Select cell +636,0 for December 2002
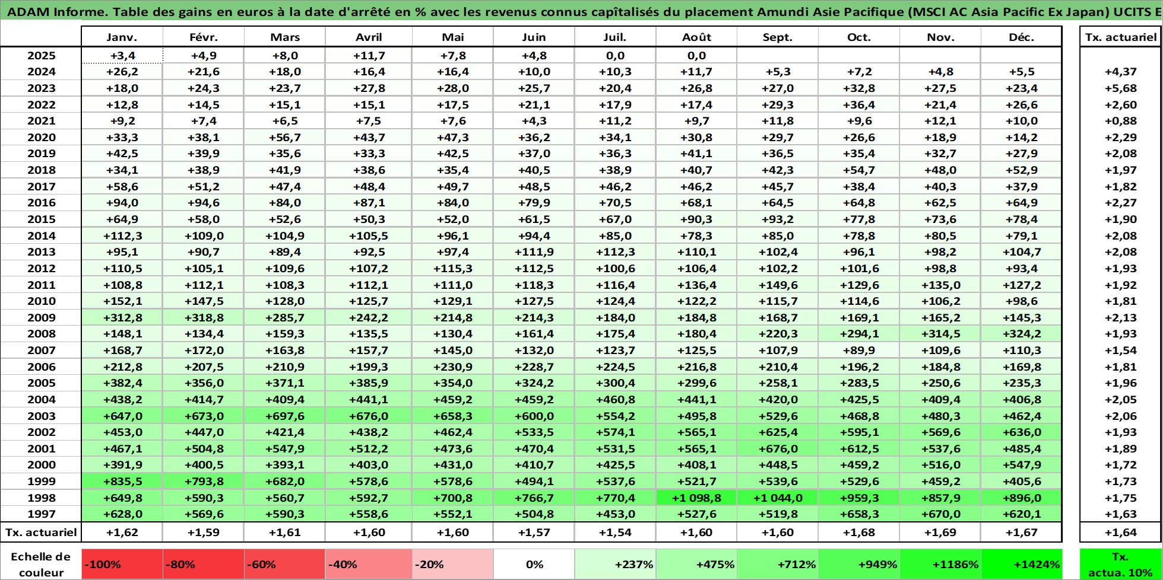 (x=1021, y=432)
